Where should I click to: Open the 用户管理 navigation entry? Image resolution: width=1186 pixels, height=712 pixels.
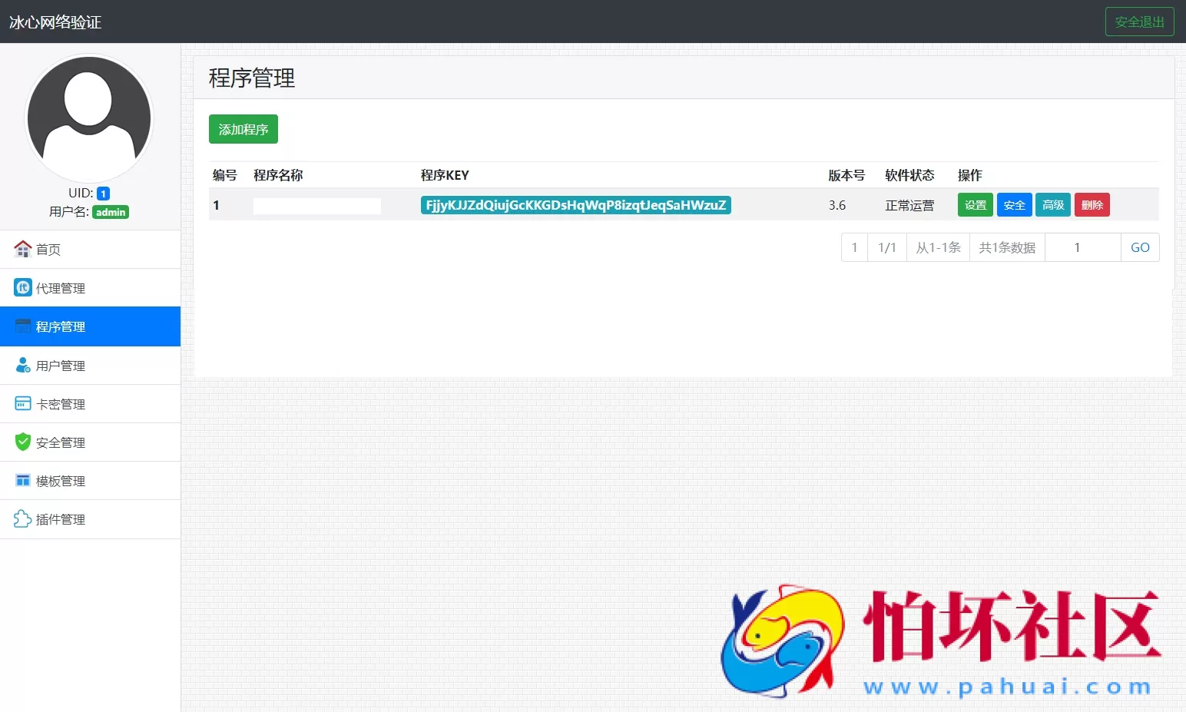59,365
